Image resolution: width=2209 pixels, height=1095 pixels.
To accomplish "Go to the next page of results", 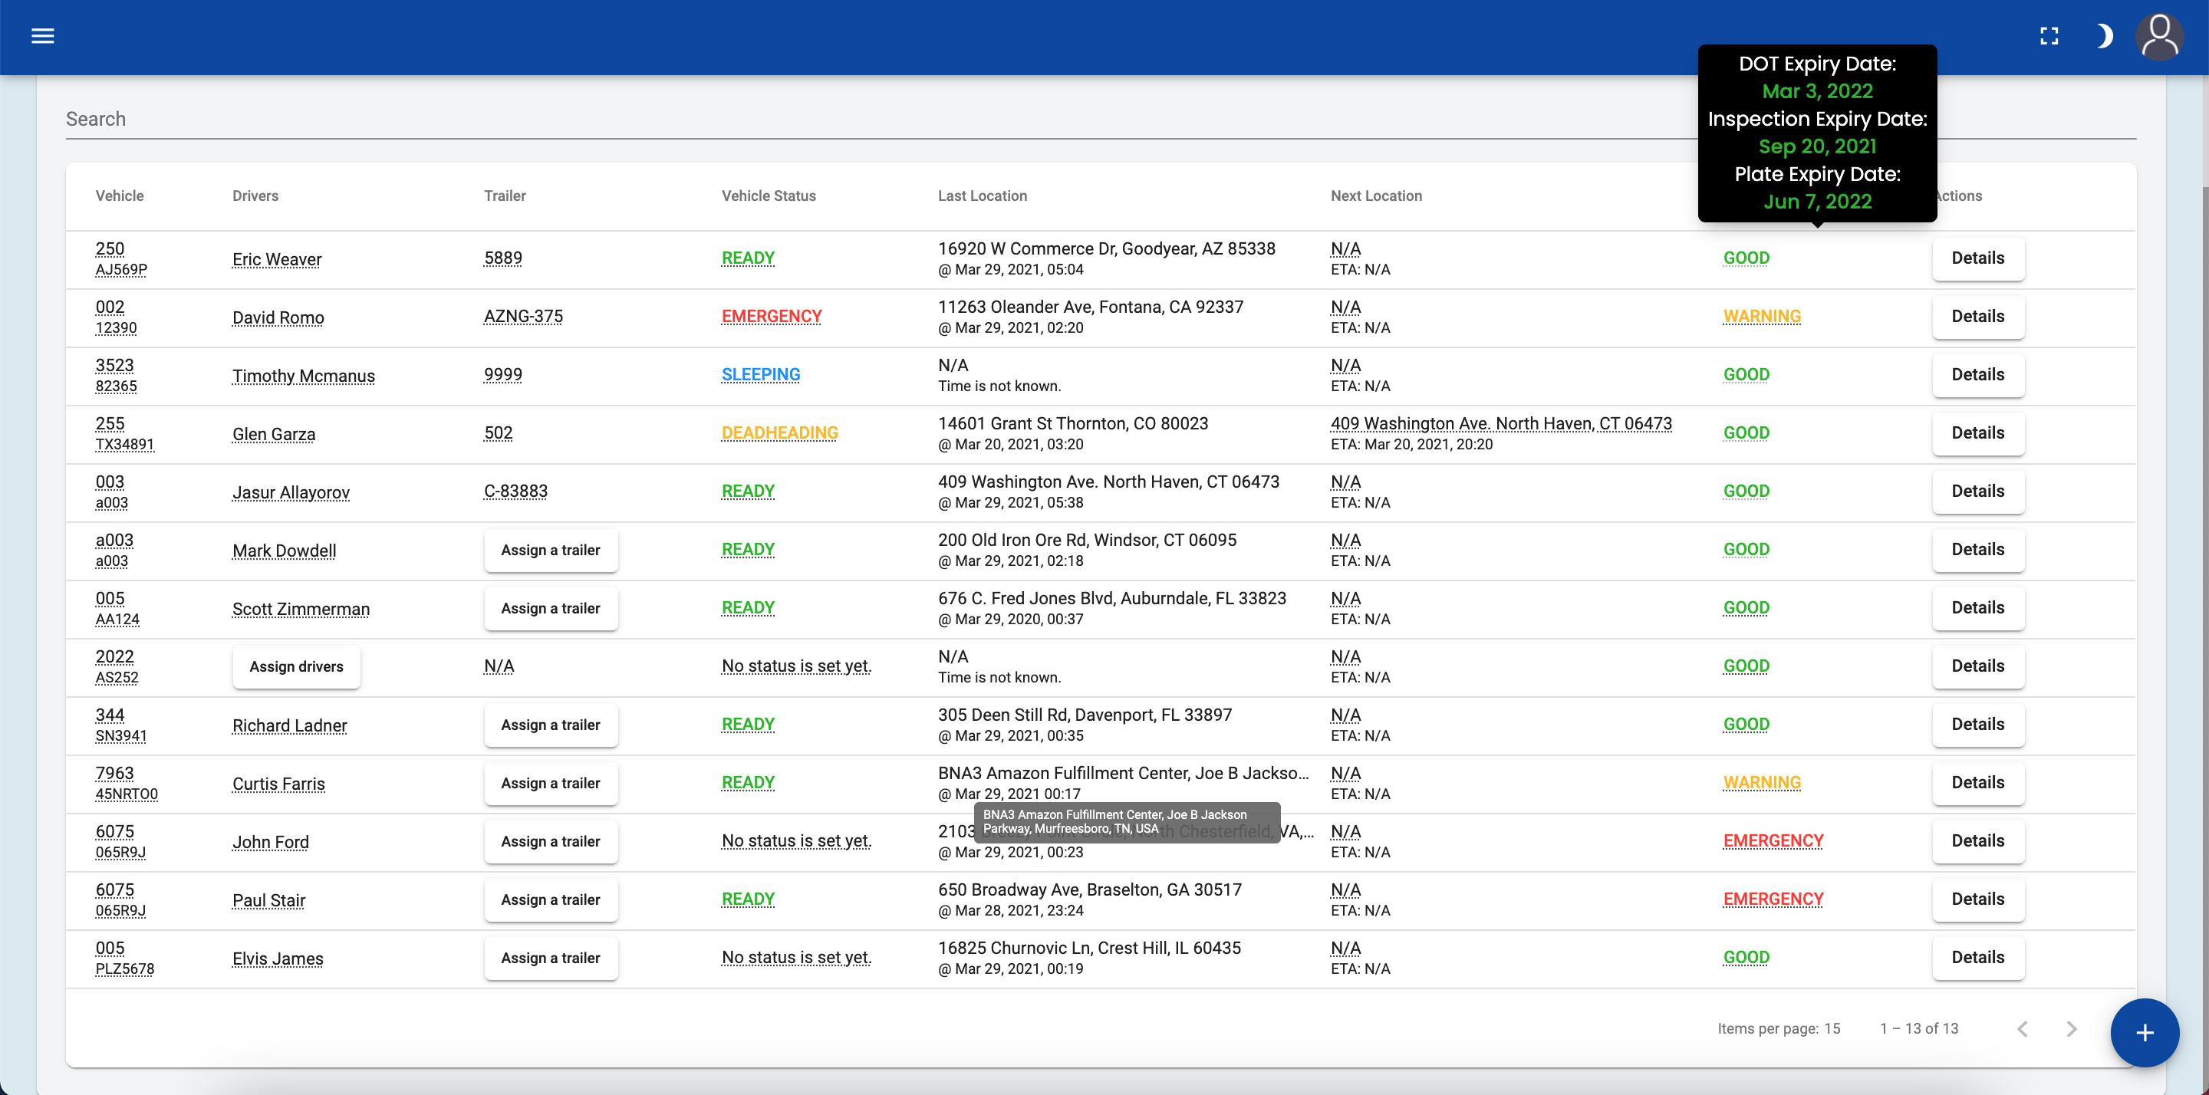I will tap(2072, 1028).
